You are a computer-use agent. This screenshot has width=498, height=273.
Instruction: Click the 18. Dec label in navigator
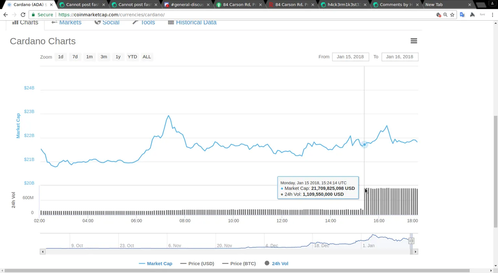pyautogui.click(x=321, y=246)
